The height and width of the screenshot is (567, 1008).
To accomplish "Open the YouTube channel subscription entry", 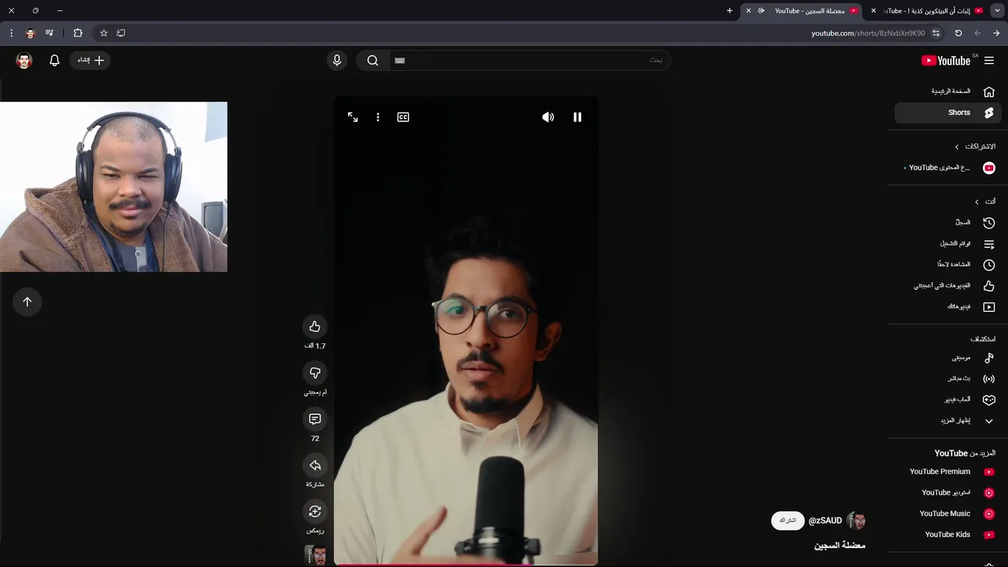I will click(x=947, y=168).
